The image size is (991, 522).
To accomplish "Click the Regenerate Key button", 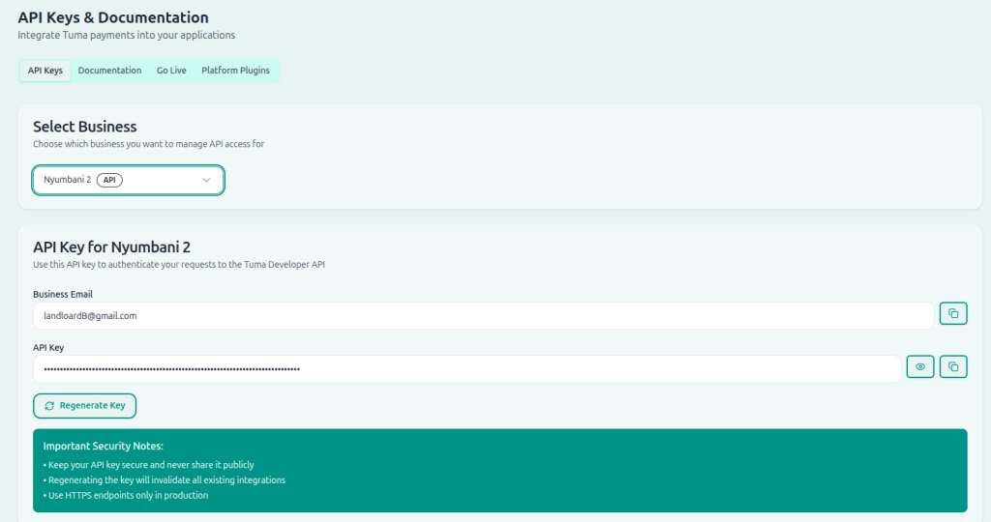I will 85,406.
